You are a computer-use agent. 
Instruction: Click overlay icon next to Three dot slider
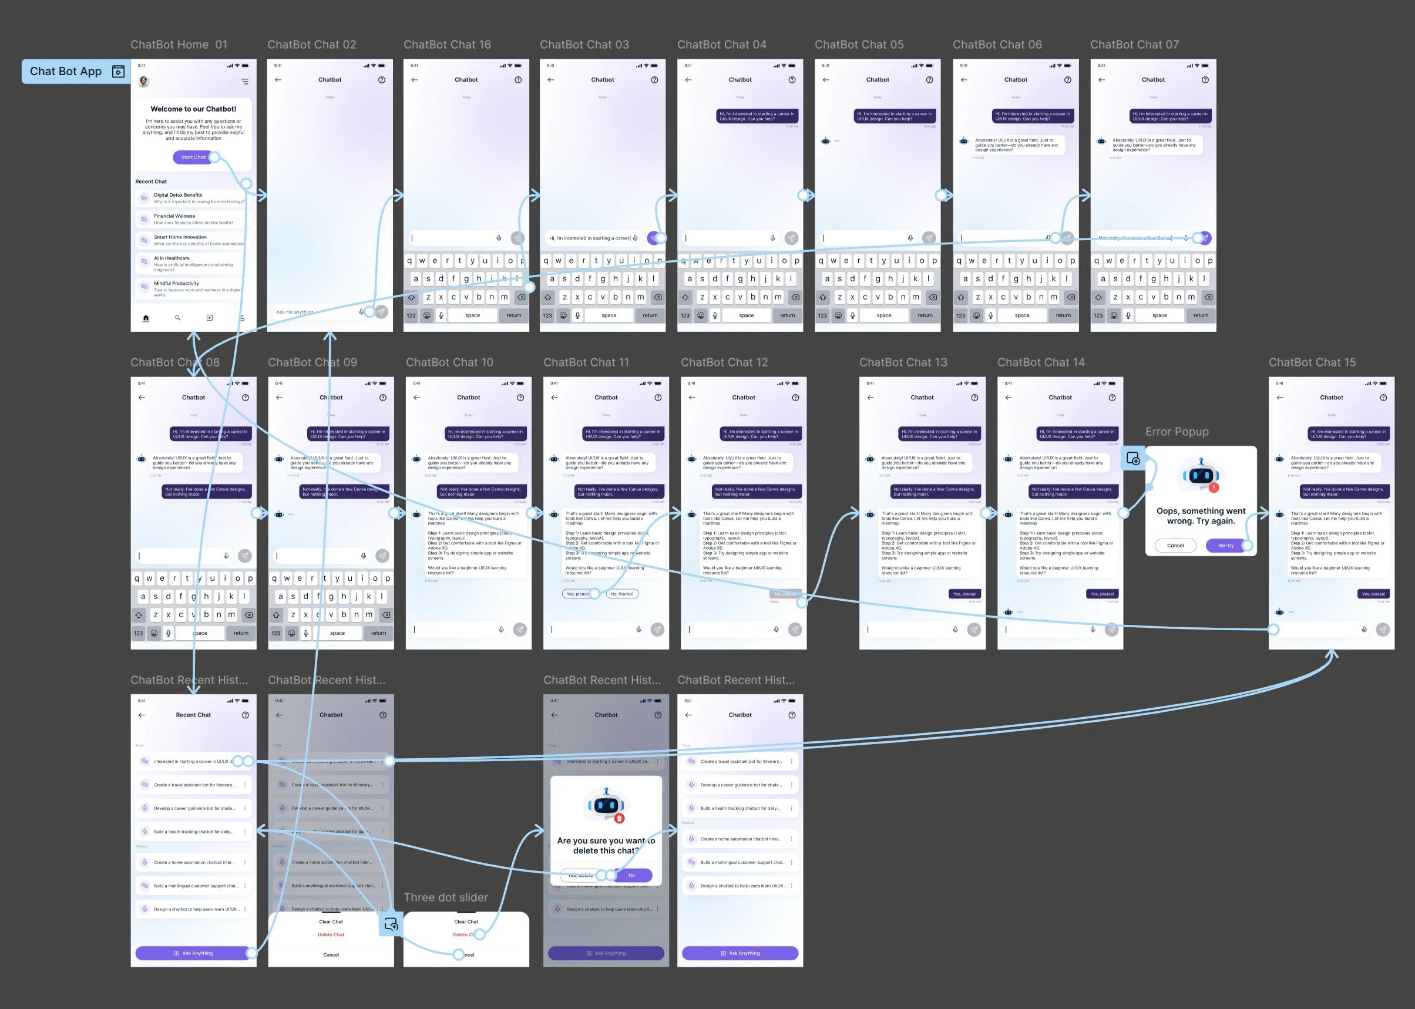[x=391, y=924]
